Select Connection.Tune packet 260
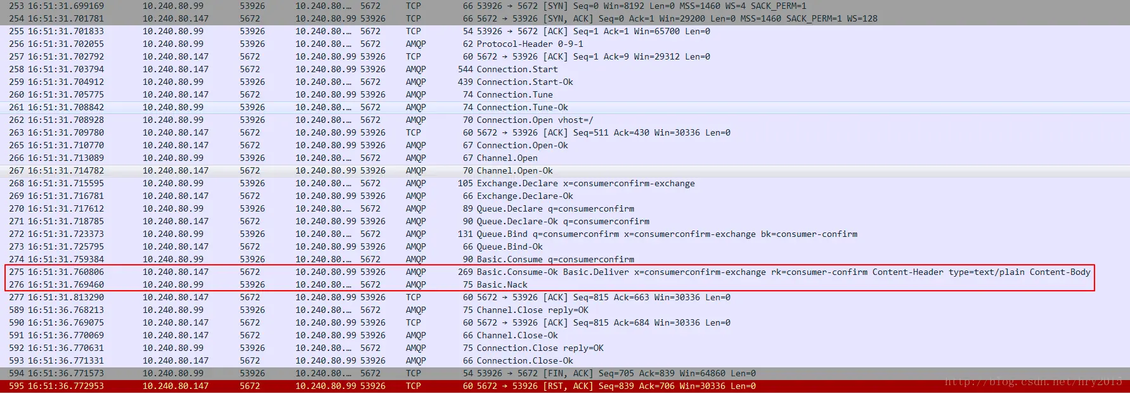This screenshot has height=394, width=1130. (565, 94)
